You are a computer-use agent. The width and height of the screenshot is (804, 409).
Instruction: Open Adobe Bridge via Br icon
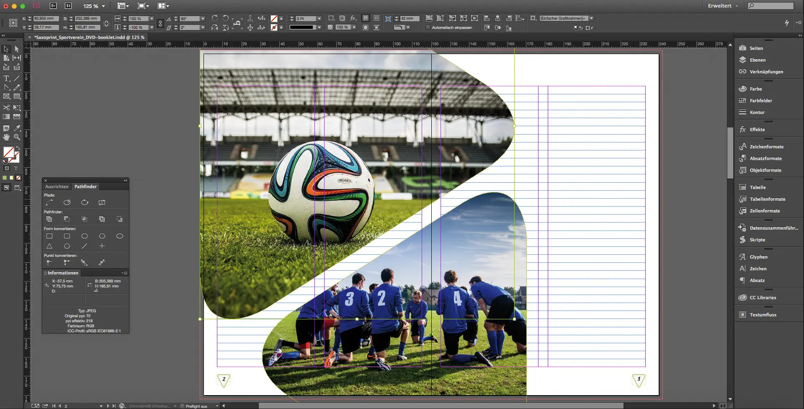(x=53, y=6)
